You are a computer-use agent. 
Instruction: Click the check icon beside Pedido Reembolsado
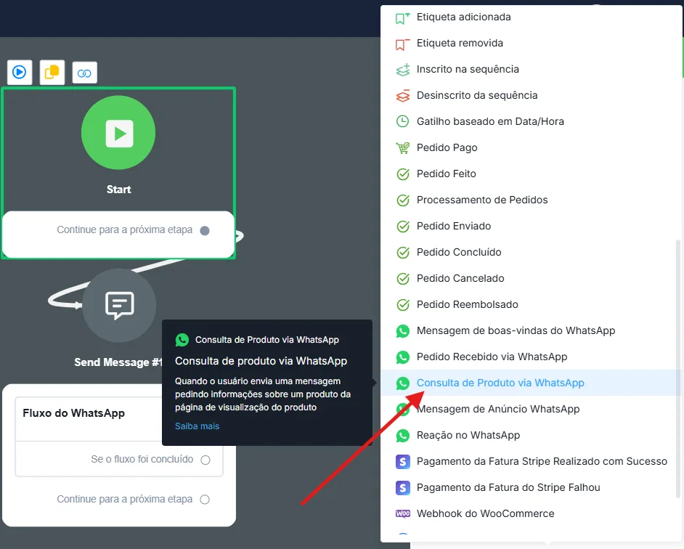point(403,304)
